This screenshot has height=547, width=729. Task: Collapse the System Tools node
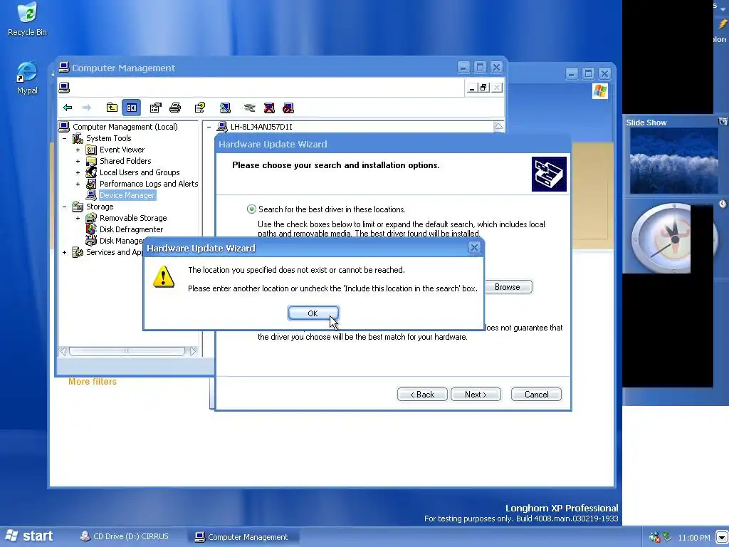(65, 138)
